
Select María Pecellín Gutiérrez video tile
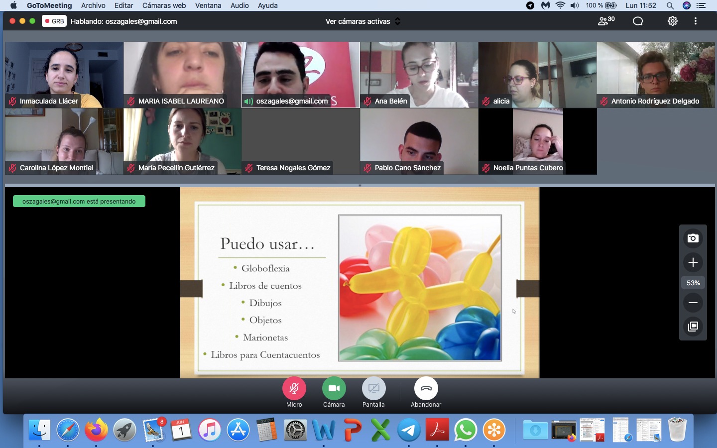point(182,141)
